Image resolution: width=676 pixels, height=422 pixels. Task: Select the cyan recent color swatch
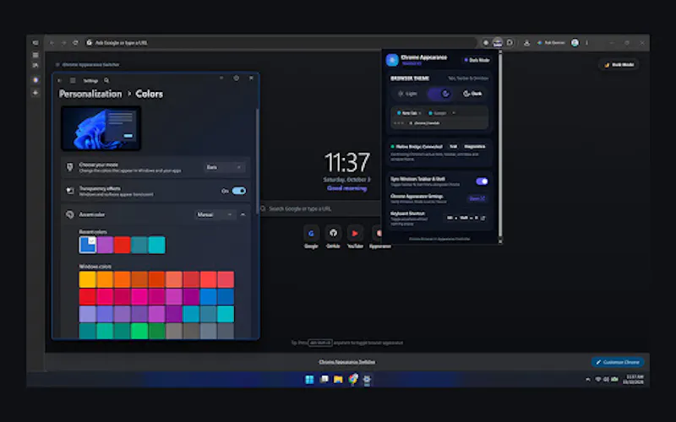click(156, 245)
